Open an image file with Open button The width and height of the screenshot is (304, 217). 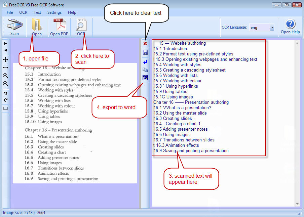point(37,27)
